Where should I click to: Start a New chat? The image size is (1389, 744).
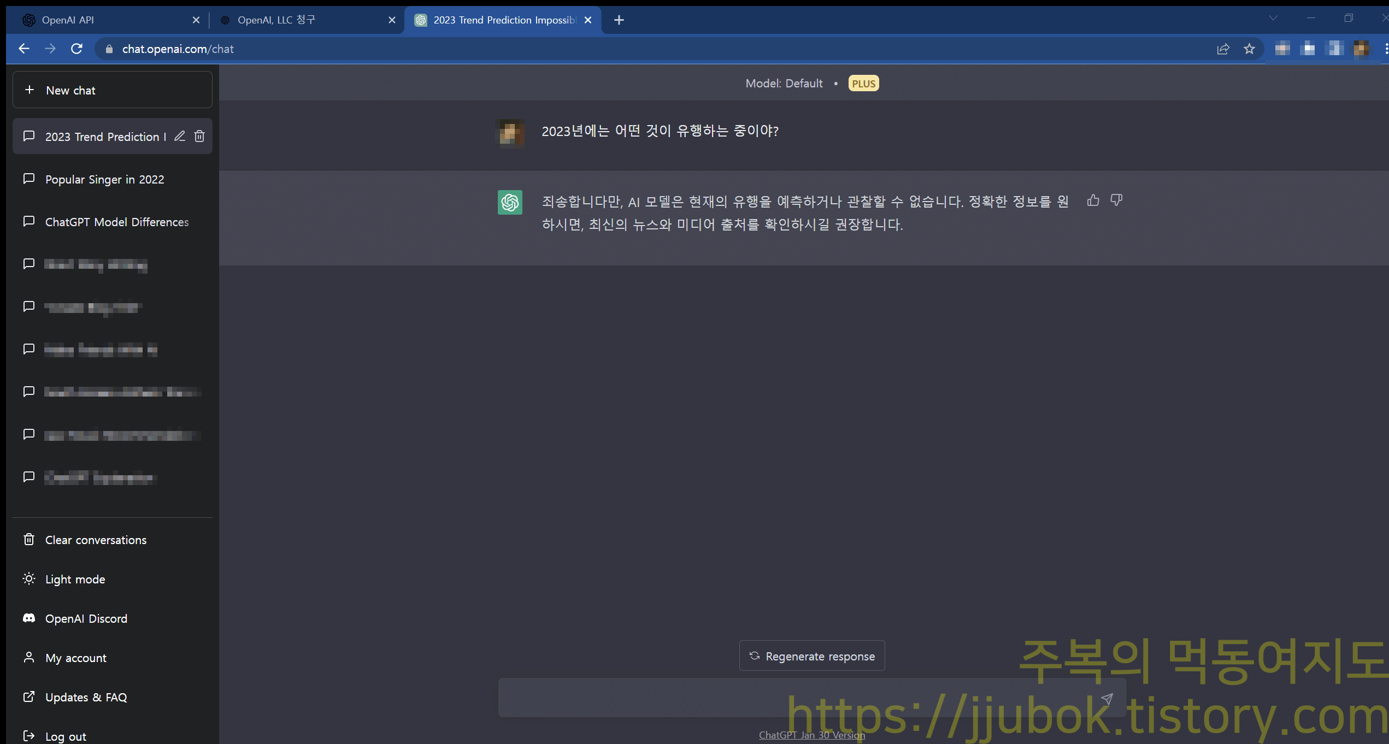[112, 90]
